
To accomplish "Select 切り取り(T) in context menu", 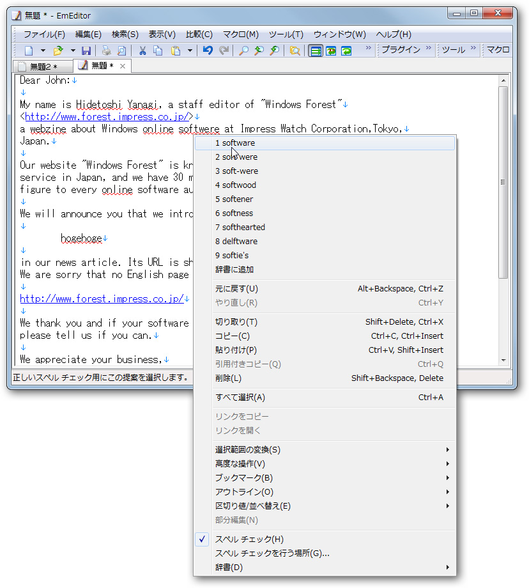I will click(325, 322).
